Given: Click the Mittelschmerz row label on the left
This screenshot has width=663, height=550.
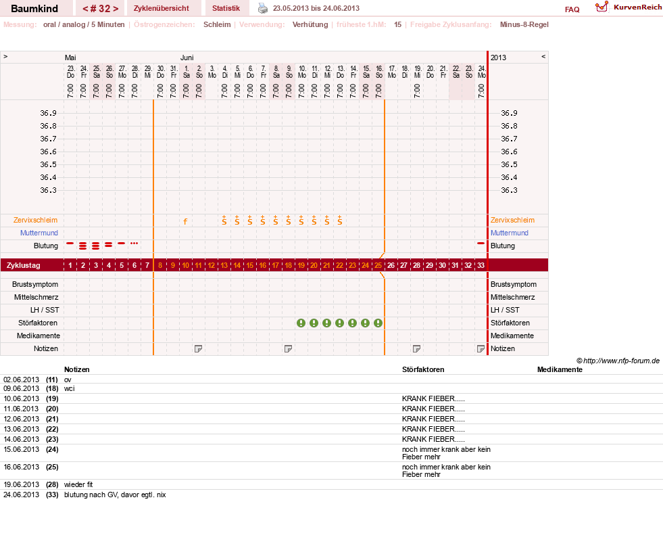Looking at the screenshot, I should point(36,297).
